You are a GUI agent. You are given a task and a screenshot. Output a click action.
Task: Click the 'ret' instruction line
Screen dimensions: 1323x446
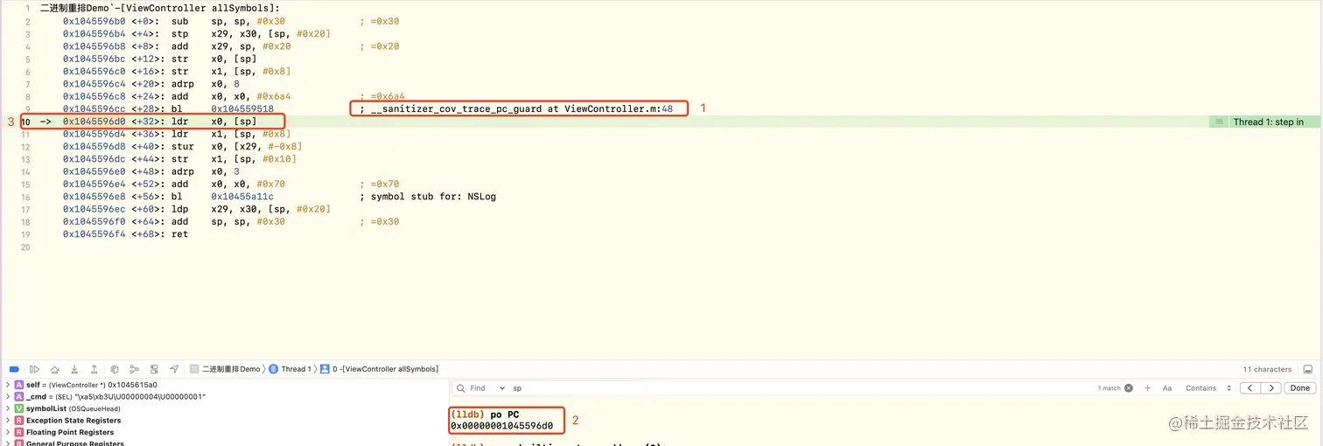click(125, 234)
